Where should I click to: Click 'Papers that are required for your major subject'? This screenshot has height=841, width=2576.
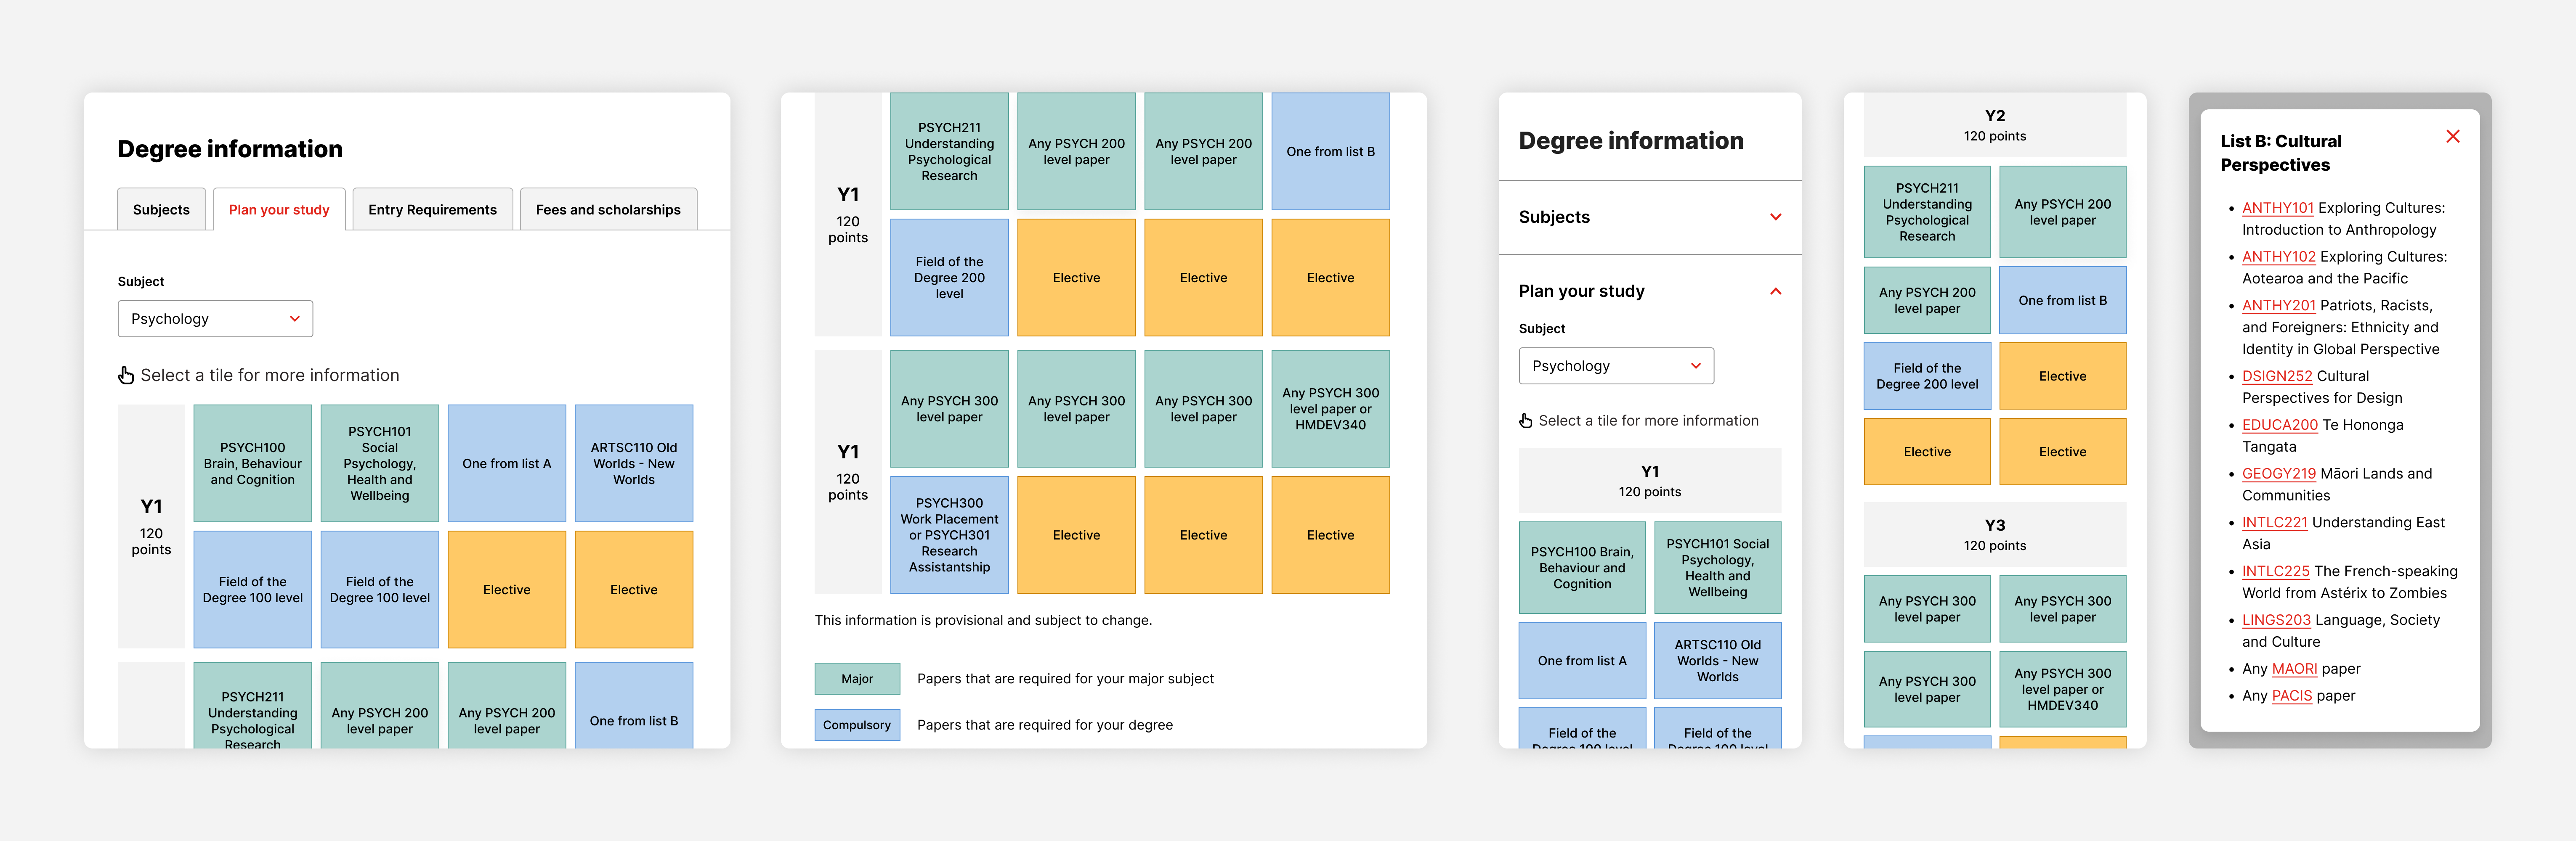[1065, 678]
